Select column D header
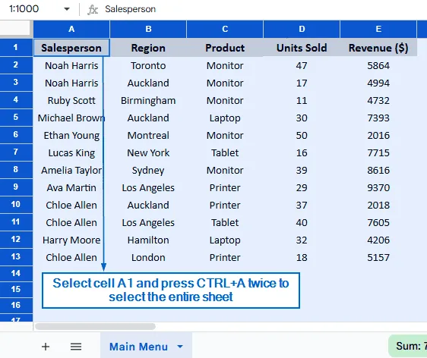 pos(302,29)
